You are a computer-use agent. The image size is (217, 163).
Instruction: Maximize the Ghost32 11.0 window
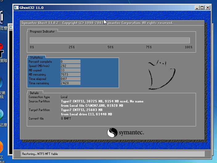tap(202, 8)
